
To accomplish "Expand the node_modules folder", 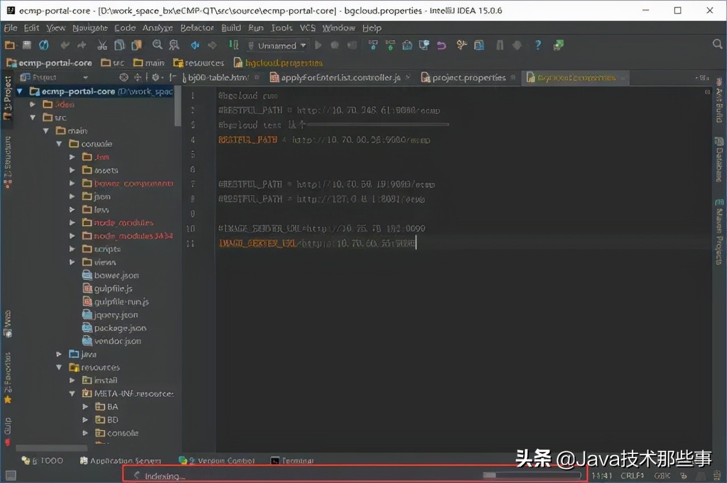I will tap(72, 223).
